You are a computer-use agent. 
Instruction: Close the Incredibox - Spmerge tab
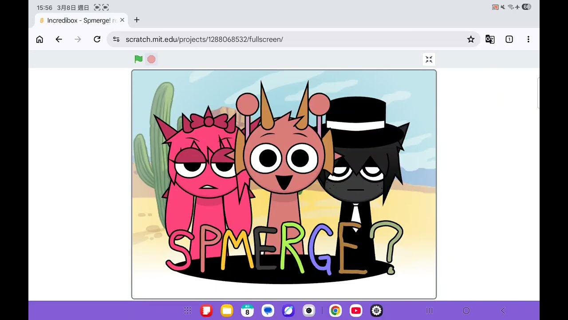click(x=122, y=20)
